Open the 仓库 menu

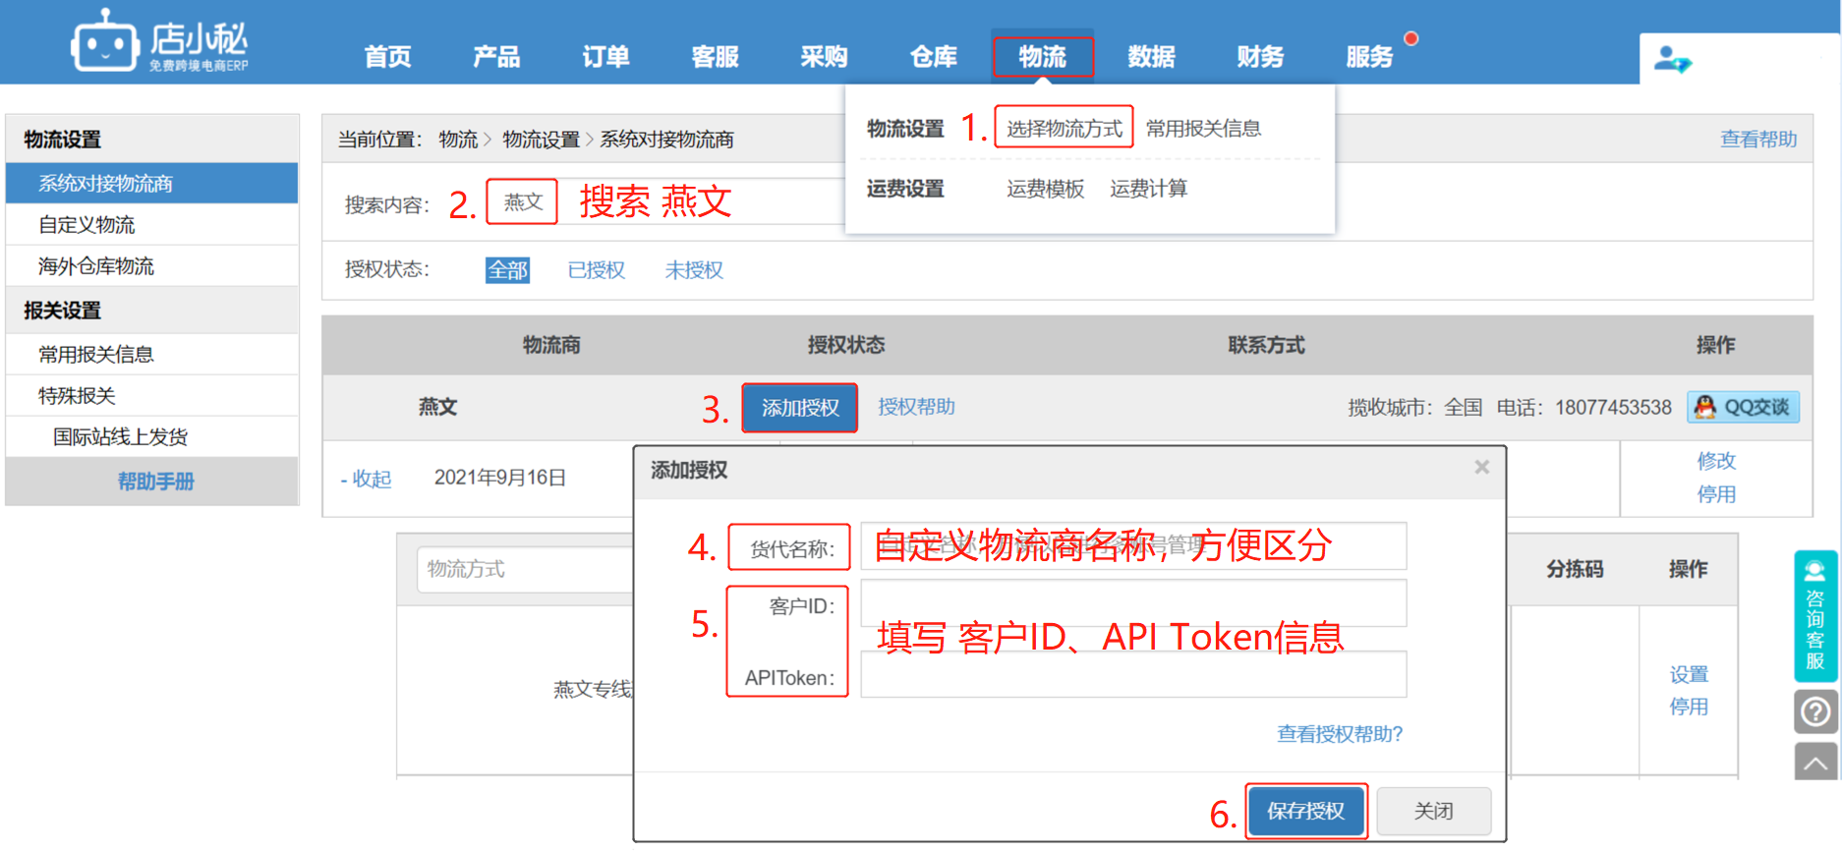(934, 57)
